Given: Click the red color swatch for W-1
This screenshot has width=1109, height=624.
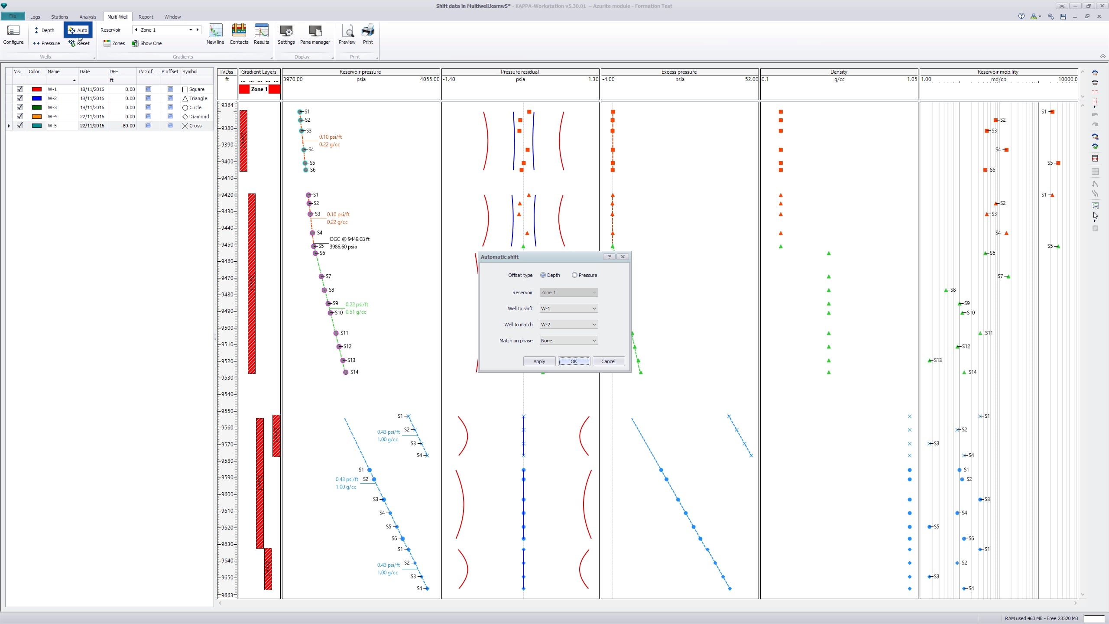Looking at the screenshot, I should [x=37, y=89].
